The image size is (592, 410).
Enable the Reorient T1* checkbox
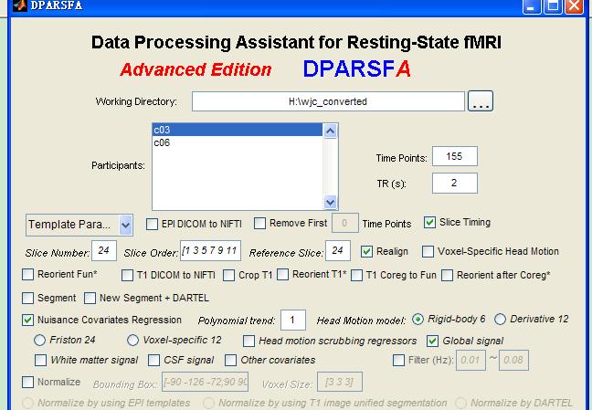(283, 274)
